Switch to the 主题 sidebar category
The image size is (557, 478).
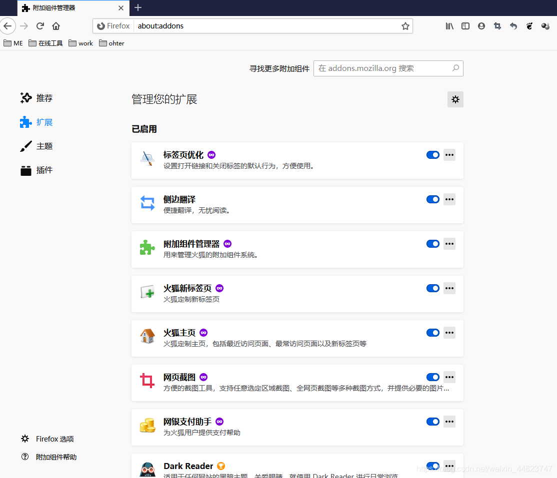click(x=36, y=146)
